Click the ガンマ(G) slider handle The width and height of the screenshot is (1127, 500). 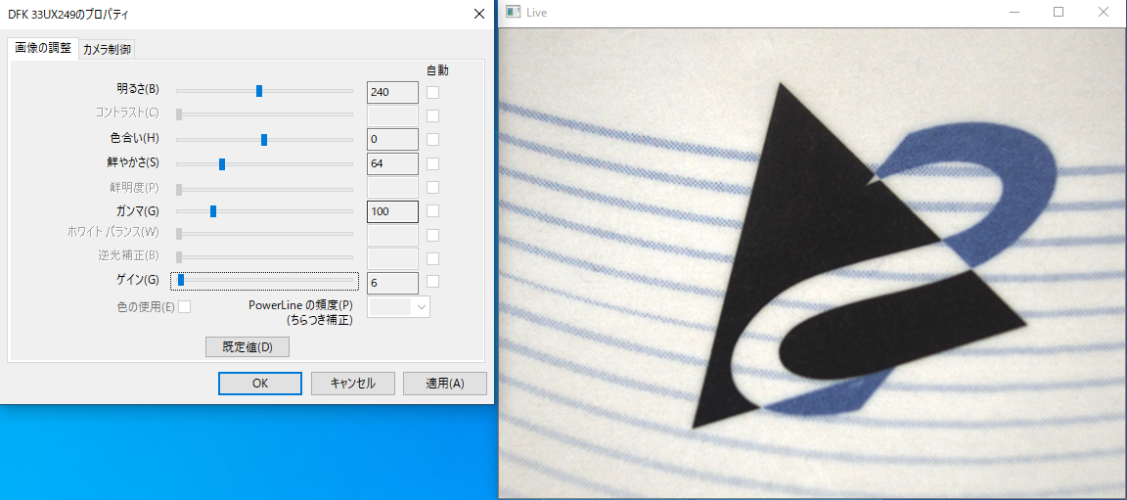pyautogui.click(x=213, y=211)
